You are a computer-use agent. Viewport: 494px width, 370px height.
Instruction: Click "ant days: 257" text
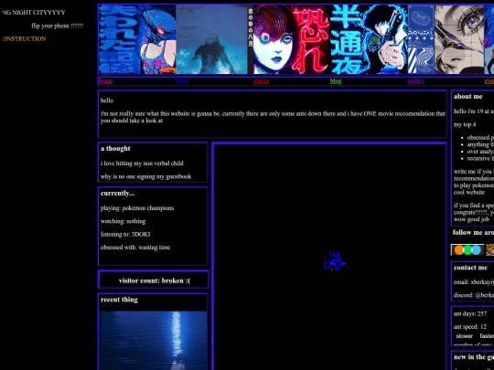pos(470,313)
